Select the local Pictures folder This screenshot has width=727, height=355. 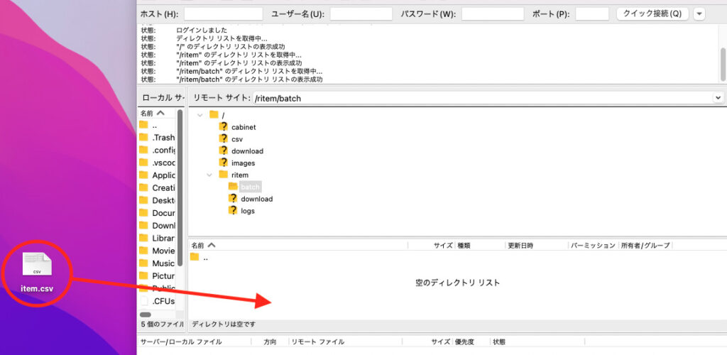pyautogui.click(x=157, y=275)
